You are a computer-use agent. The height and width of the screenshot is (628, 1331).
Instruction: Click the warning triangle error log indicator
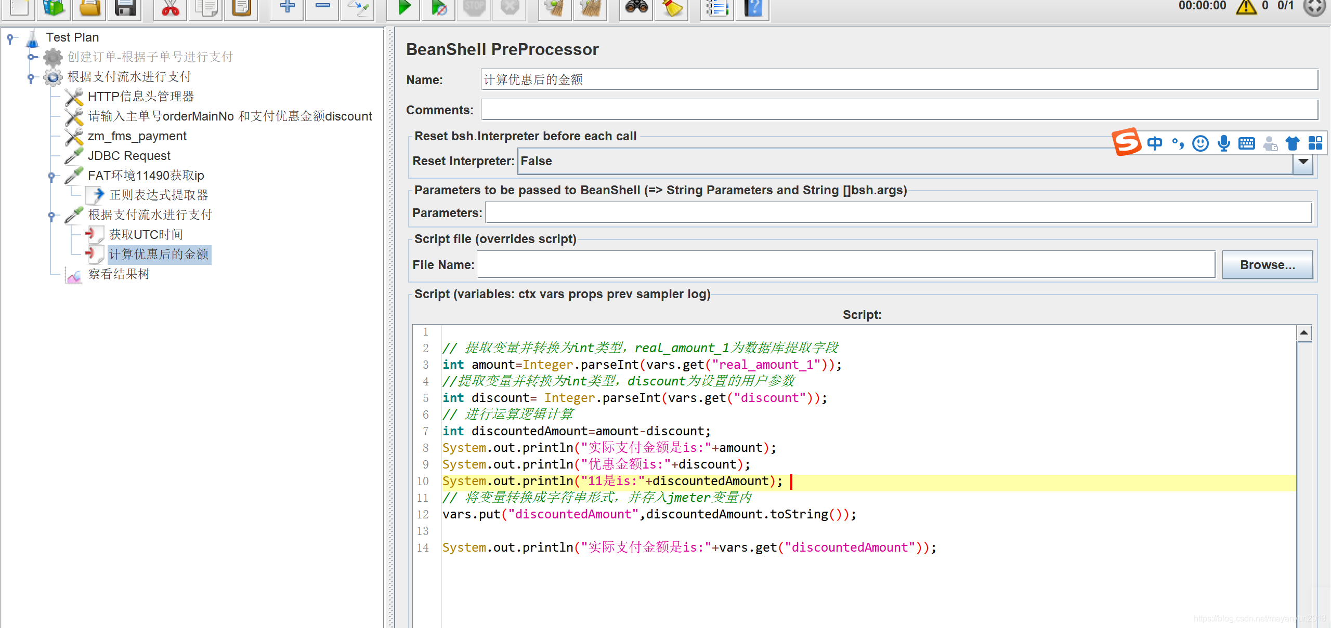[1246, 6]
